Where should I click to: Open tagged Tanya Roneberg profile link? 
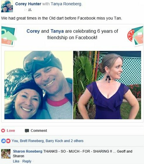66,4
